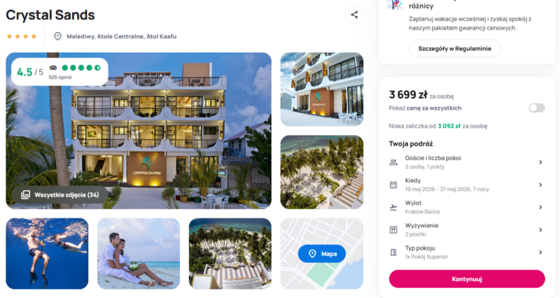Open Szczegóły w Regulaminie
Screen dimensions: 560x298
pyautogui.click(x=454, y=48)
